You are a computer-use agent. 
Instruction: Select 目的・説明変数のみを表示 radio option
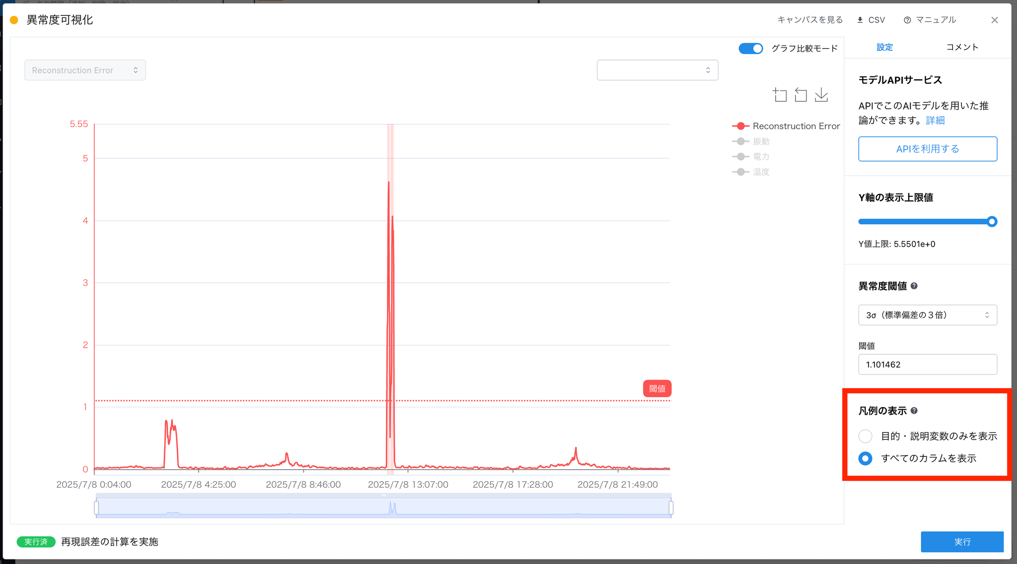[x=866, y=436]
